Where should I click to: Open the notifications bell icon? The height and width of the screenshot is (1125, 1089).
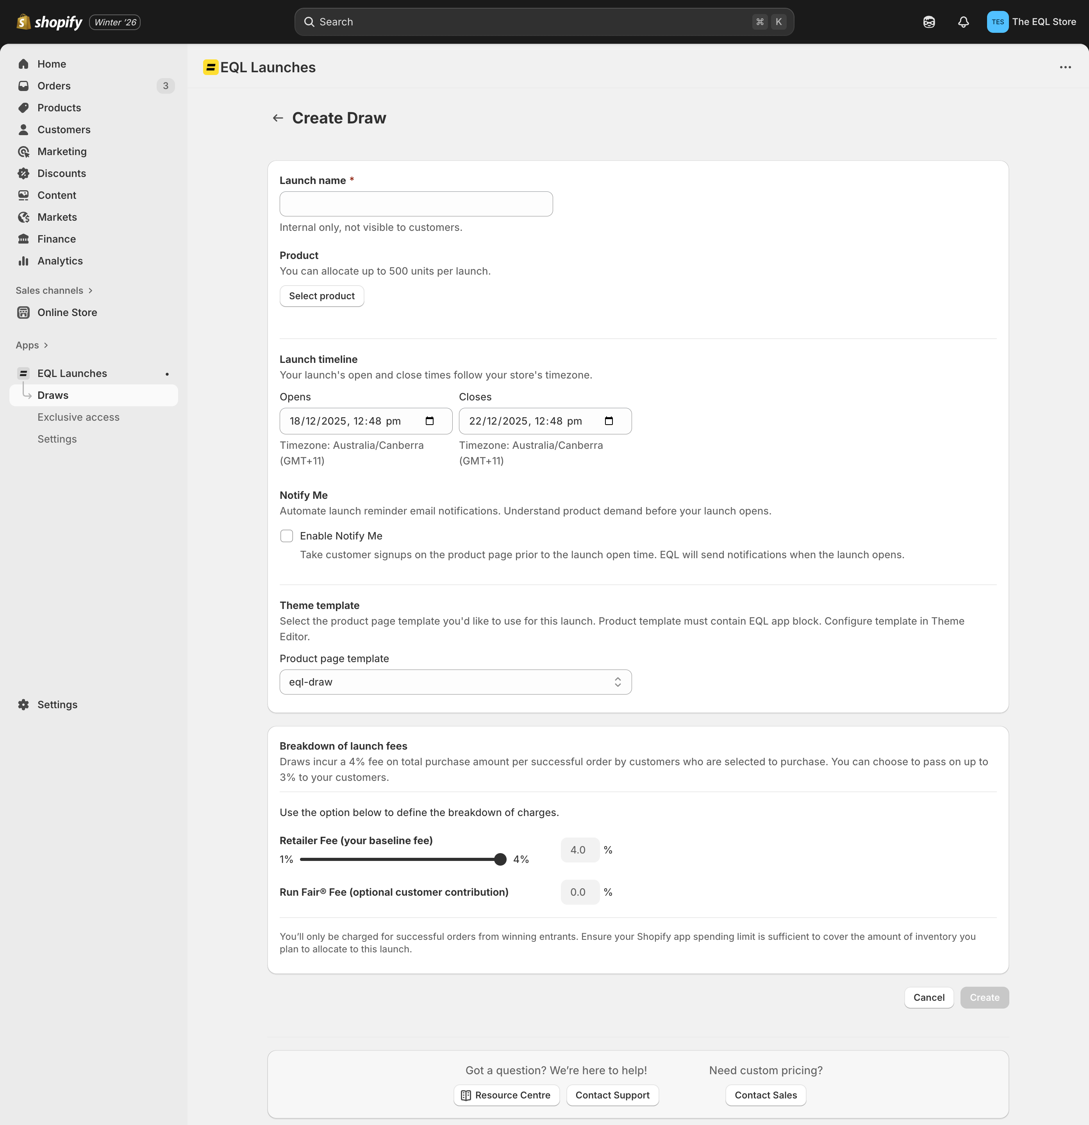click(963, 22)
